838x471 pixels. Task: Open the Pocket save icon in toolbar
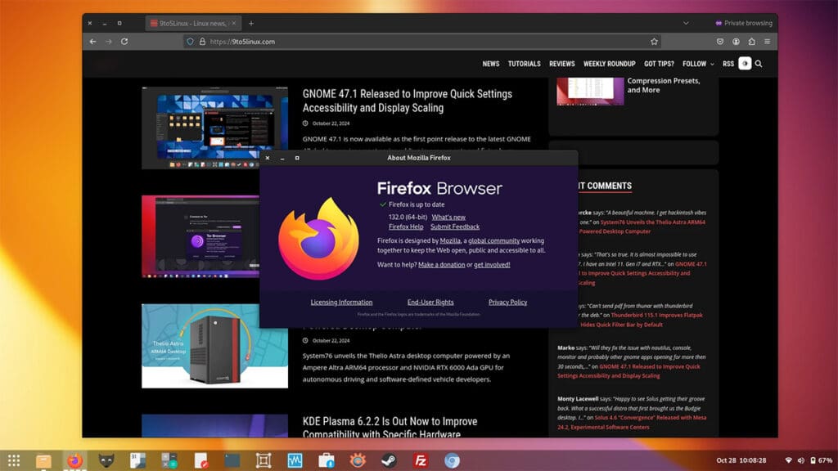tap(720, 41)
